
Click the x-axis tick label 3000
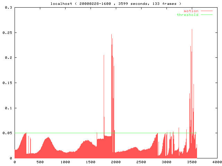click(166, 162)
